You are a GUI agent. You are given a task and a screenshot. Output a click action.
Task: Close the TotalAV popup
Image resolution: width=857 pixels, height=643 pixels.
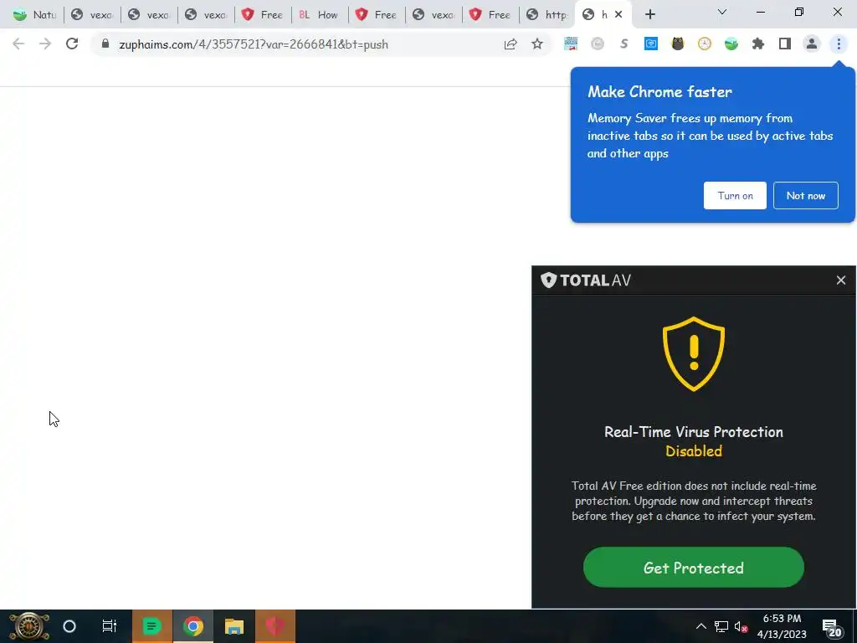point(840,280)
